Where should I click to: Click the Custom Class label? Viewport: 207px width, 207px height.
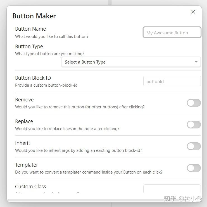click(30, 187)
